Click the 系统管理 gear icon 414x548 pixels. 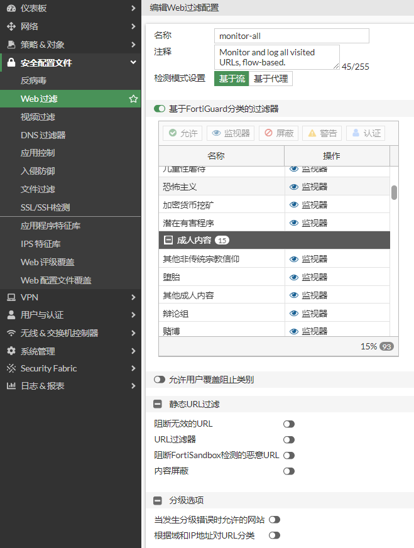coord(11,351)
